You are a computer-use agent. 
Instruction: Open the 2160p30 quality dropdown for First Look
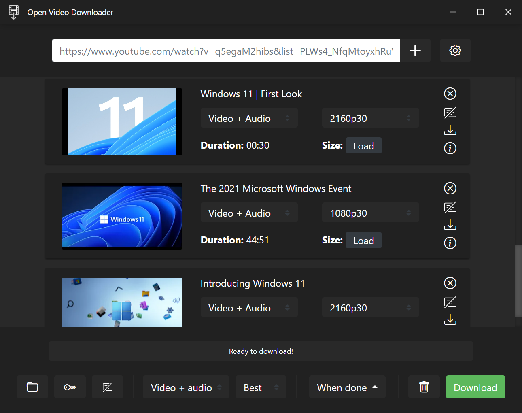(x=371, y=118)
